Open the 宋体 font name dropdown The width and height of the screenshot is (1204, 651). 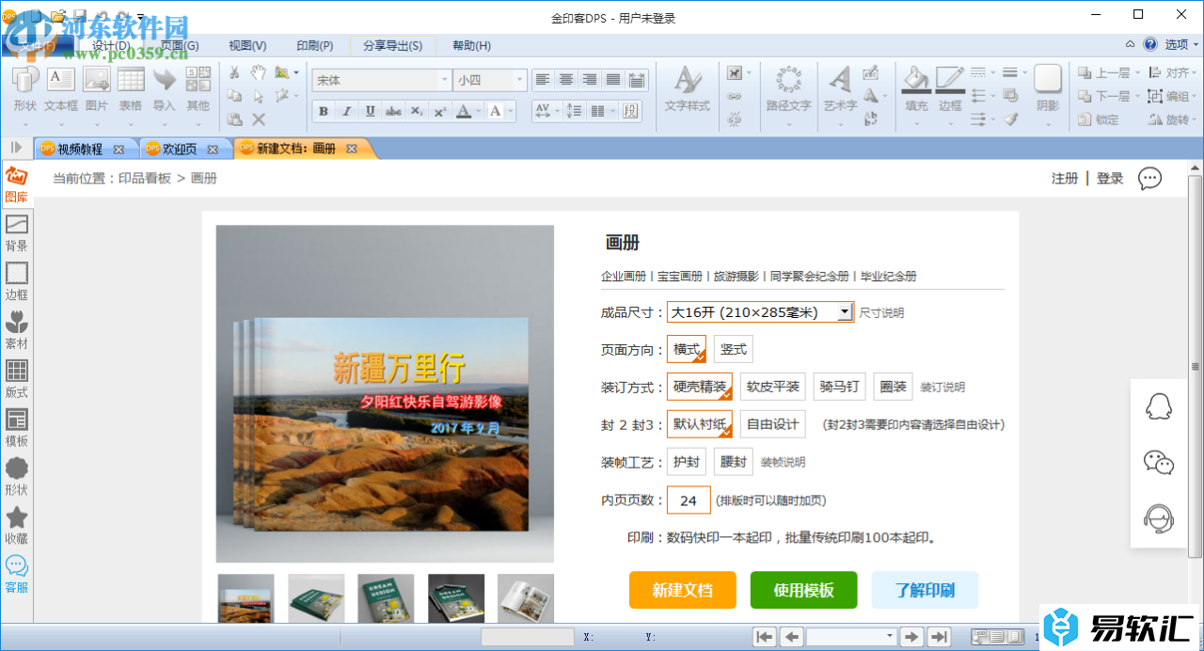[x=444, y=81]
